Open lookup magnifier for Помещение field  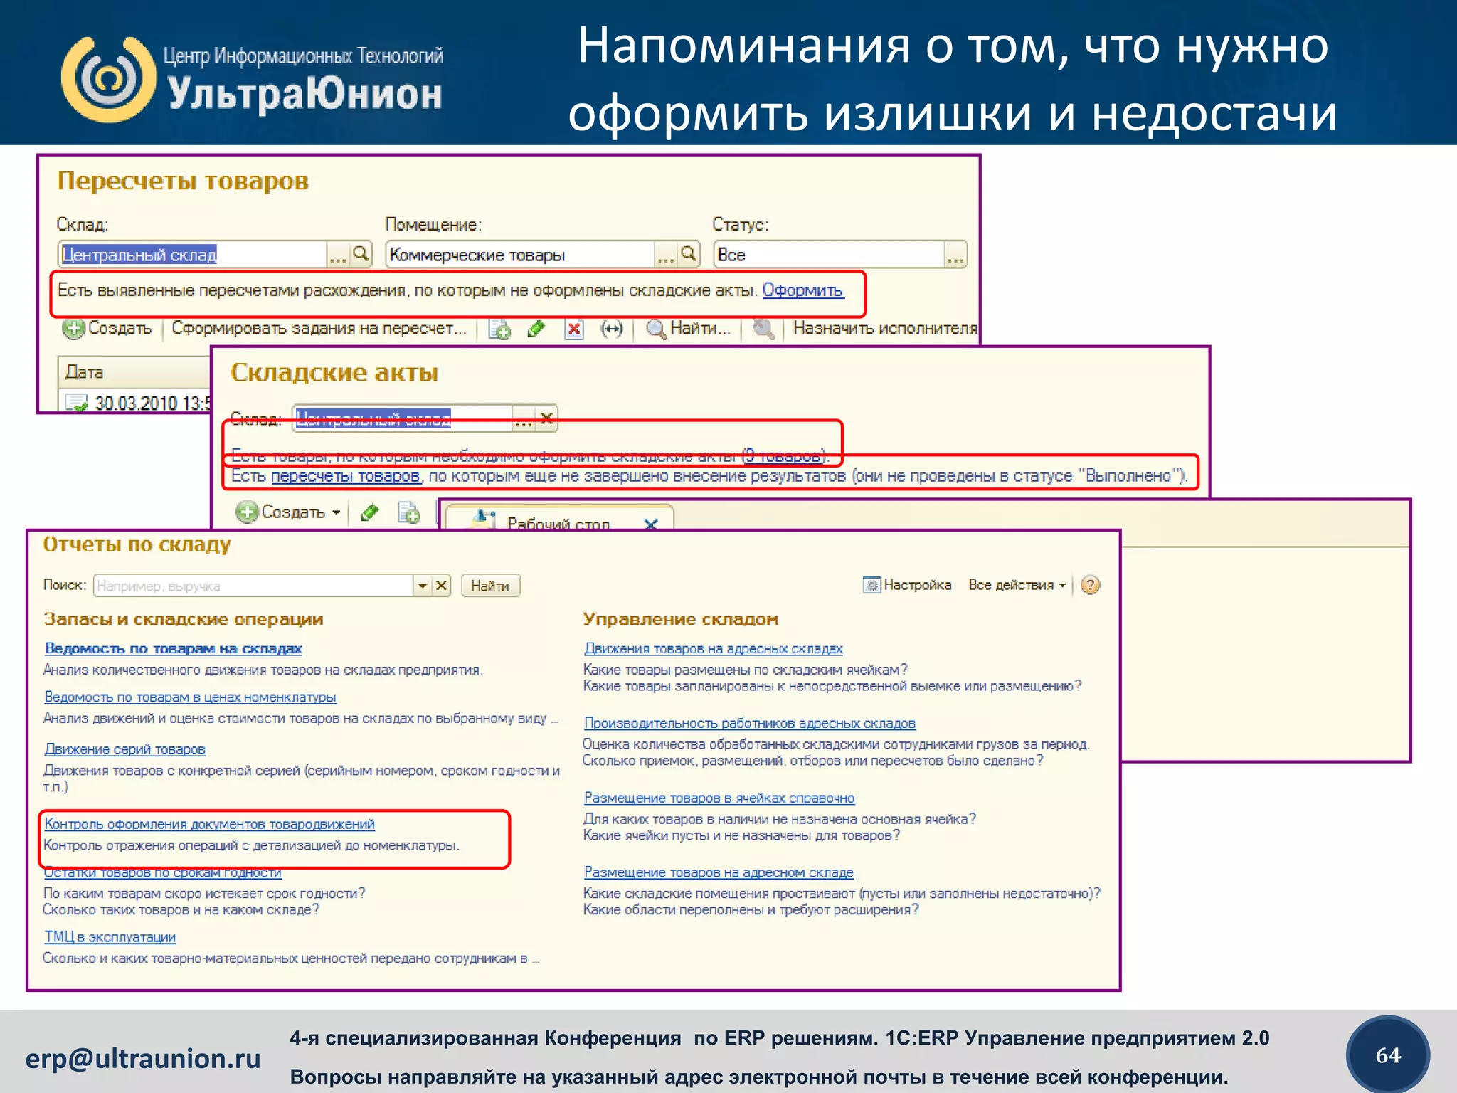(688, 254)
